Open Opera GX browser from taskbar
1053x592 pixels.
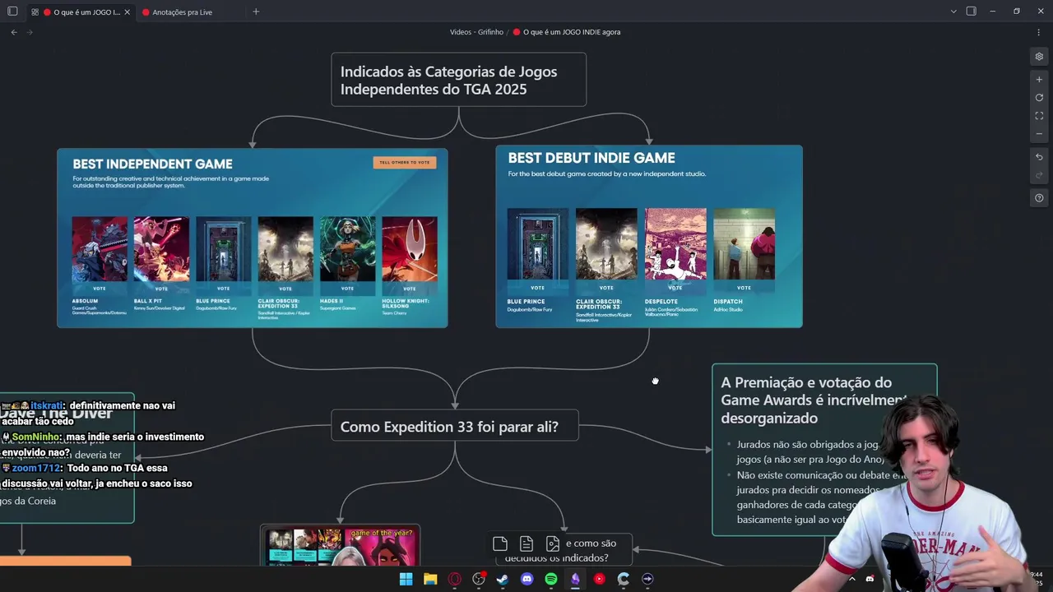[454, 579]
